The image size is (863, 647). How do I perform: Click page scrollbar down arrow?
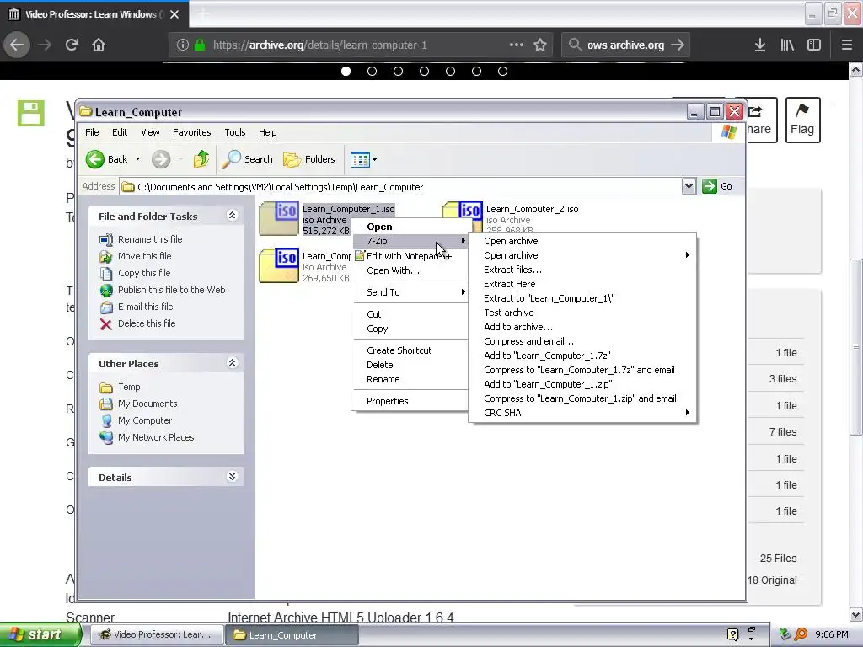855,614
